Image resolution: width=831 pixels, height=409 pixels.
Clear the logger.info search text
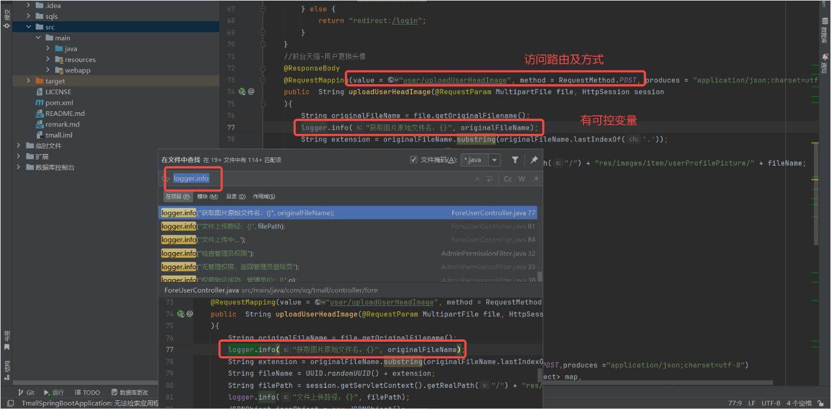[477, 178]
